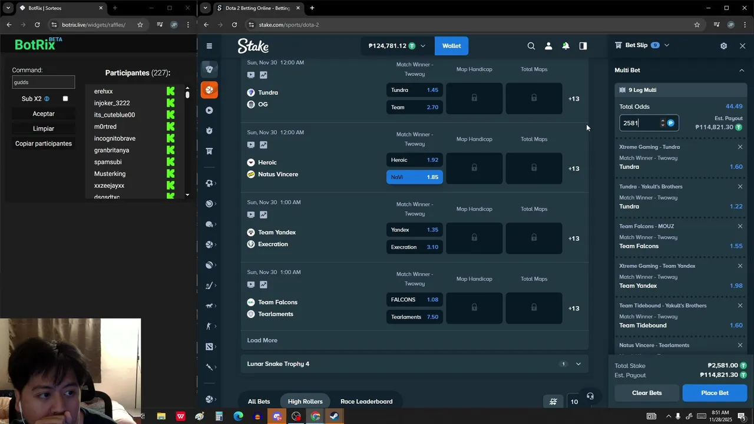Switch to the Race Leaderboard tab
The height and width of the screenshot is (424, 754).
(x=366, y=402)
